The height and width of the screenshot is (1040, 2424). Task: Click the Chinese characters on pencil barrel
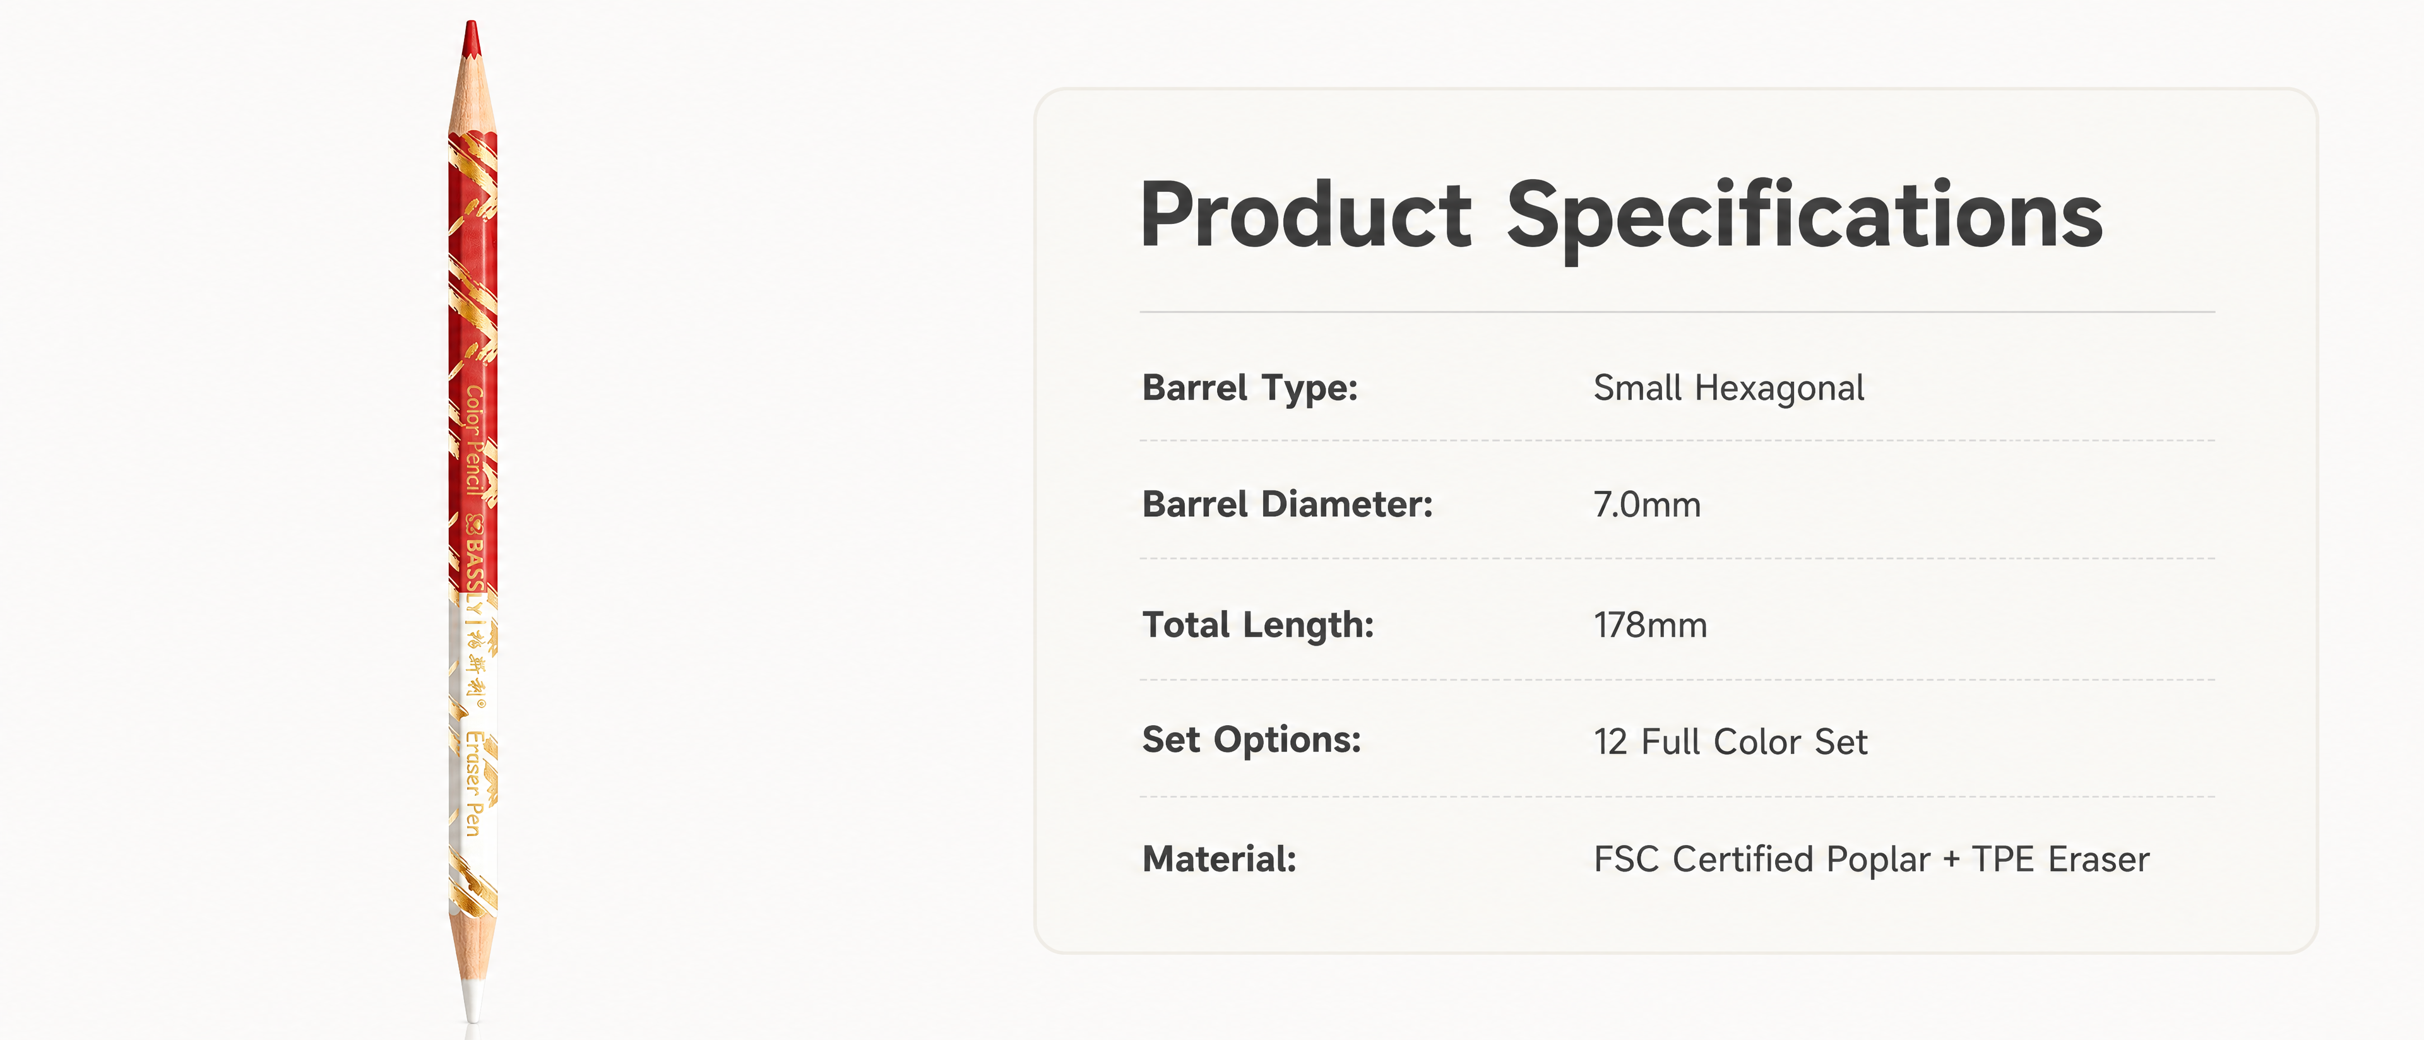(x=476, y=670)
